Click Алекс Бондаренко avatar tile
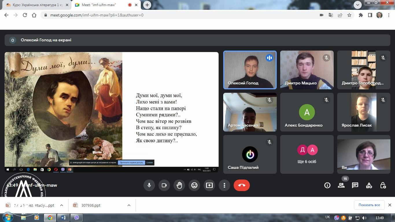The image size is (395, 222). (307, 112)
